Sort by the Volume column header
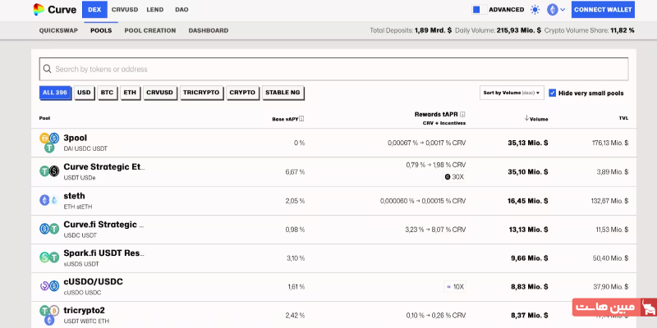The width and height of the screenshot is (657, 328). pos(538,119)
